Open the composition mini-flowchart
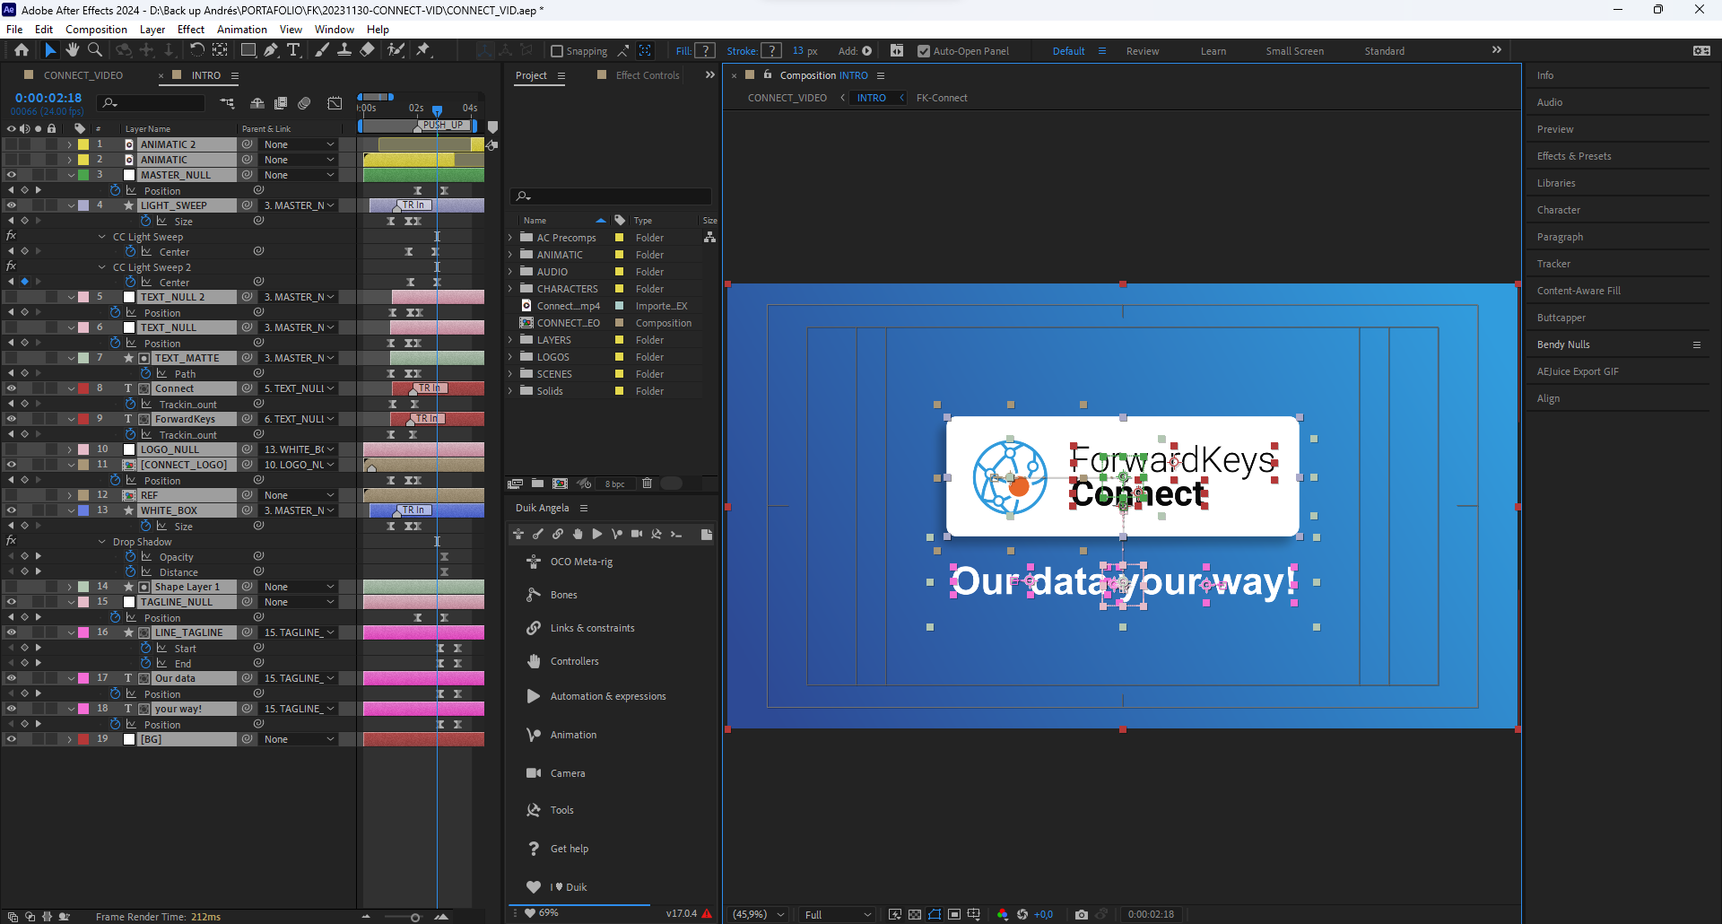The height and width of the screenshot is (924, 1722). point(227,103)
